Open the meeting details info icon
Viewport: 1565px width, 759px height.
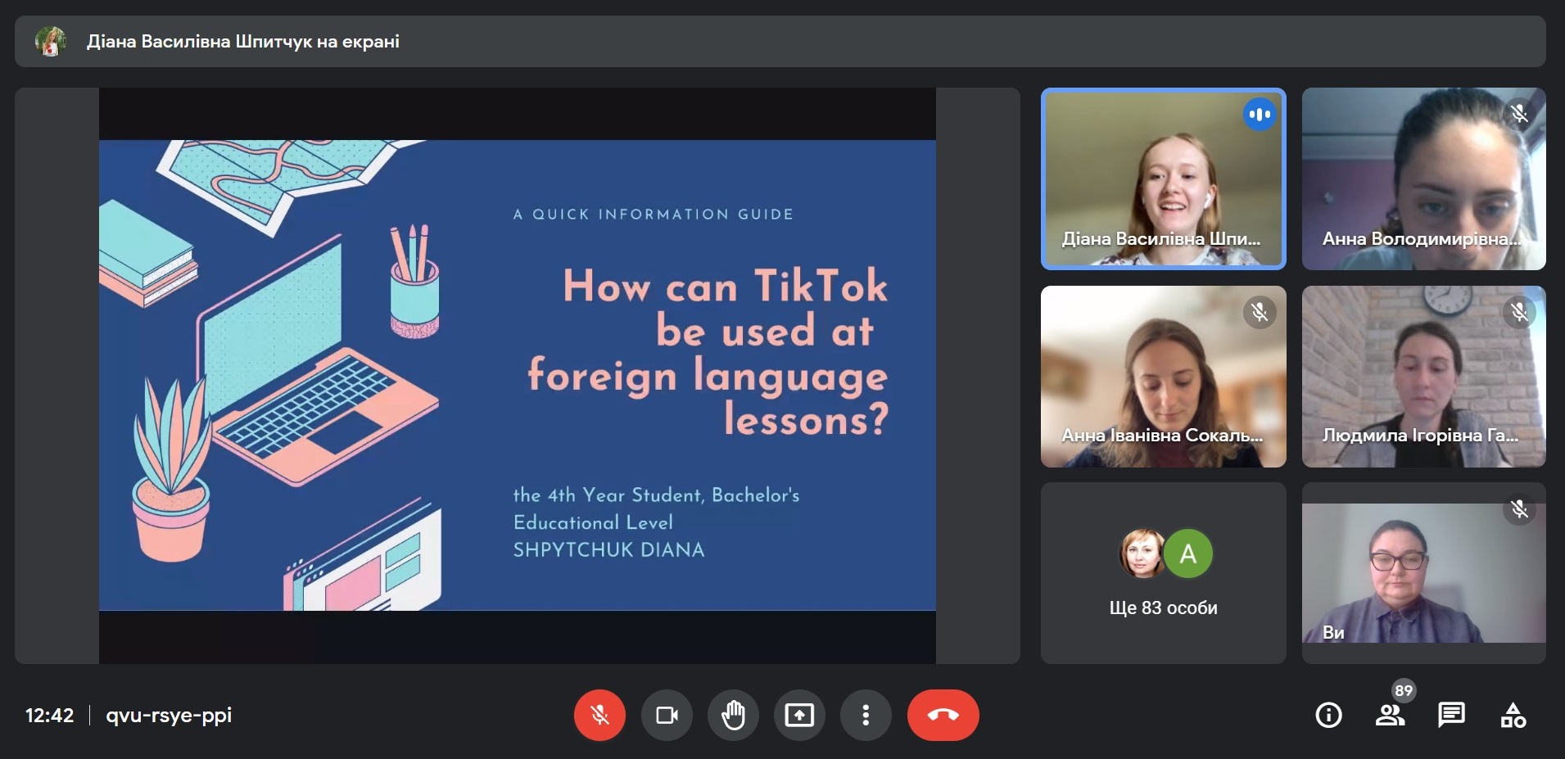tap(1328, 715)
